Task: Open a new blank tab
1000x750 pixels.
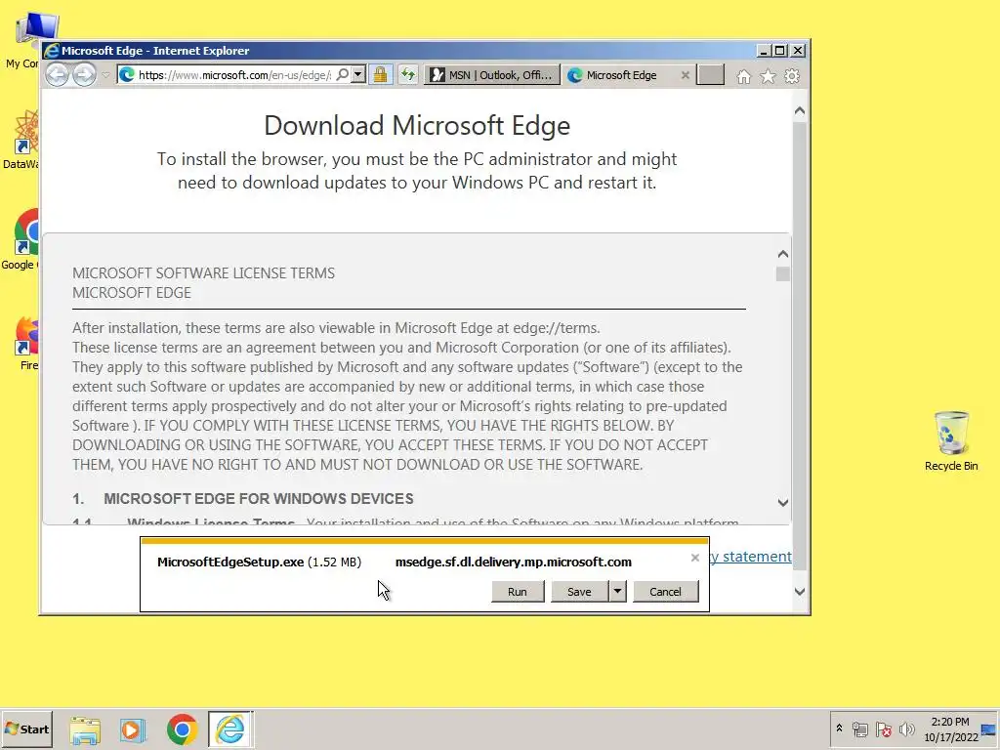Action: tap(711, 75)
